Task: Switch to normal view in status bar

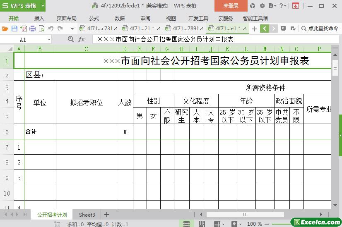Action: pos(186,224)
